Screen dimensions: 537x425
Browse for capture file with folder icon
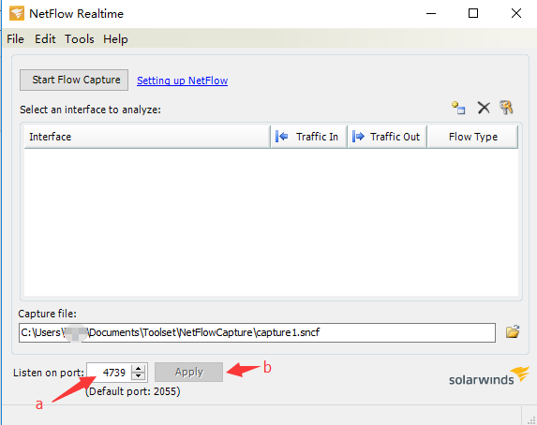point(513,332)
